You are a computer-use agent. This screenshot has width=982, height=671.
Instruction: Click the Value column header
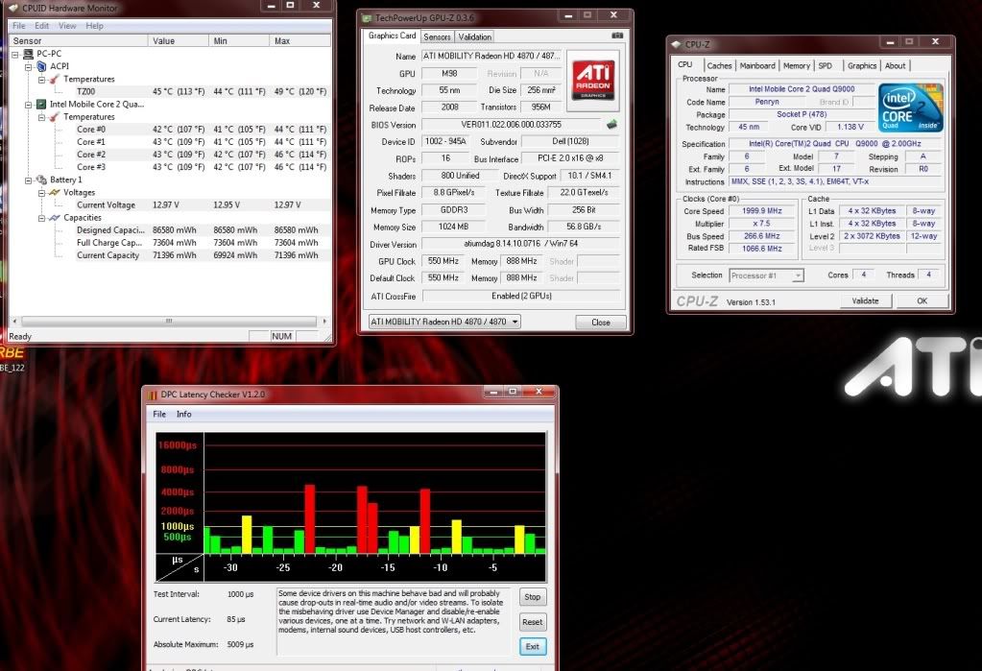(x=179, y=40)
